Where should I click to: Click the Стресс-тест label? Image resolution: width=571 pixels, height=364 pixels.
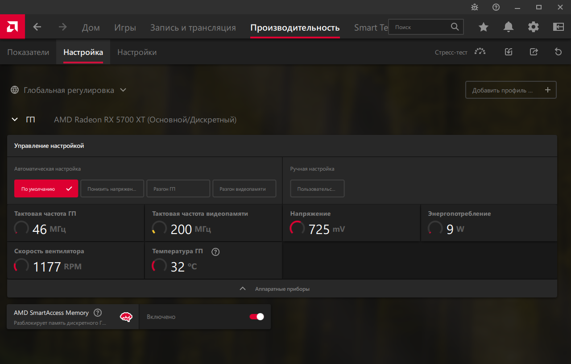click(x=451, y=52)
